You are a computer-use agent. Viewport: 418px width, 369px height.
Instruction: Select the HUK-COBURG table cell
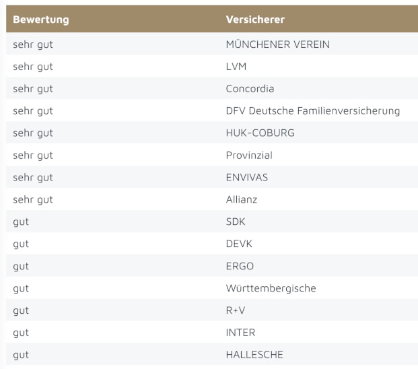[260, 133]
